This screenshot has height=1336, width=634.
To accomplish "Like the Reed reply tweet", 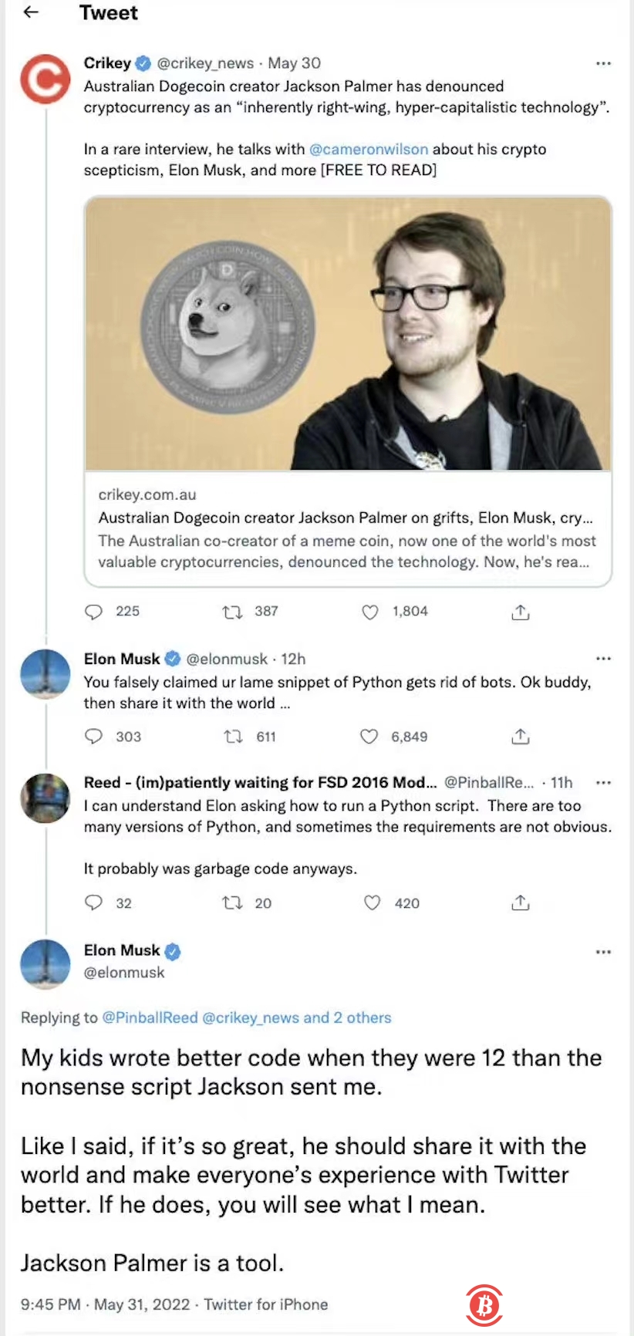I will (x=372, y=902).
